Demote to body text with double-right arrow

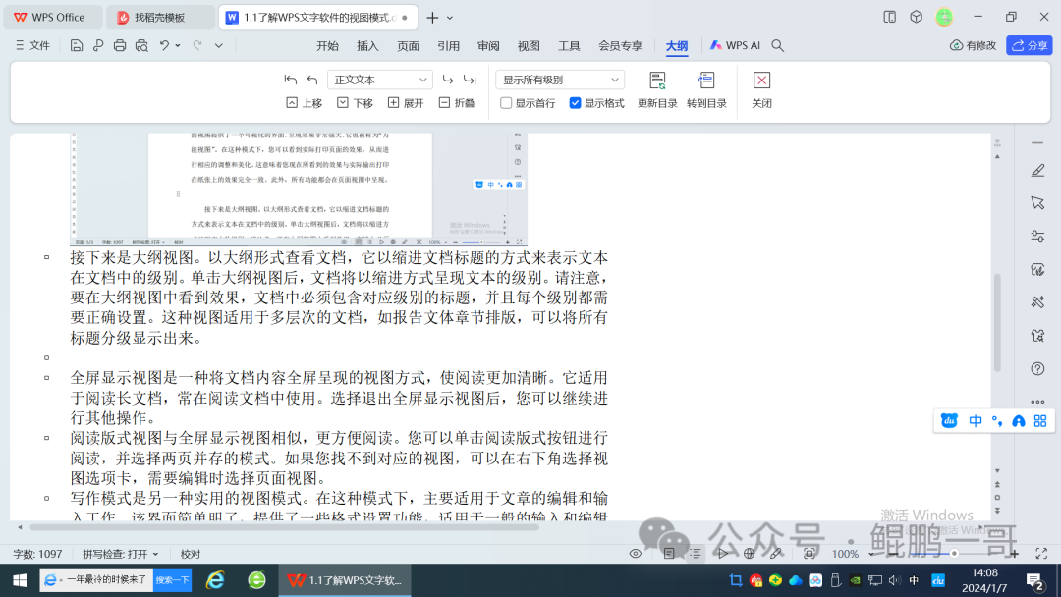pos(470,80)
